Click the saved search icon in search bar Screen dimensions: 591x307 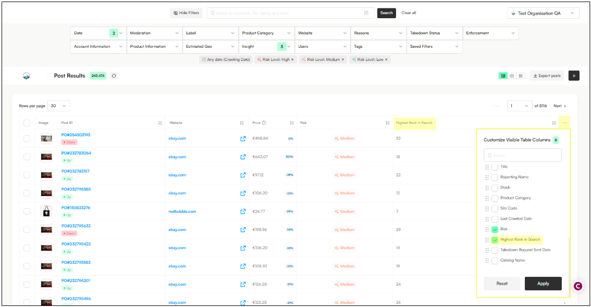[366, 13]
